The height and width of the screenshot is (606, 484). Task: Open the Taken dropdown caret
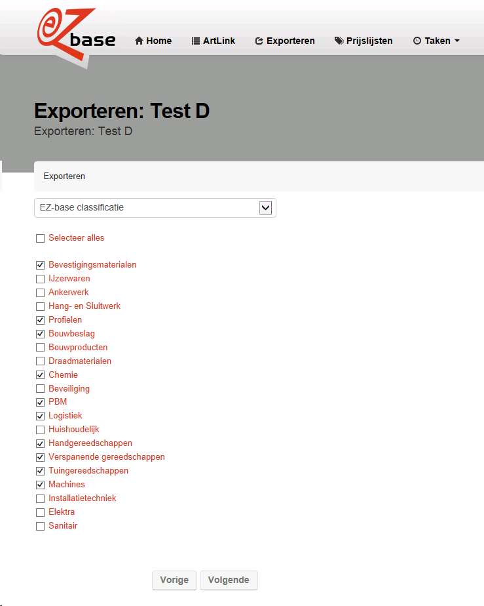457,41
